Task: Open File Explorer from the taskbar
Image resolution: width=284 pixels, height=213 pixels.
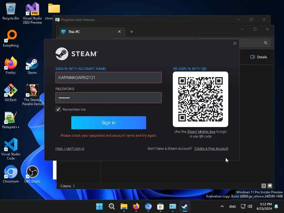Action: tap(124, 206)
